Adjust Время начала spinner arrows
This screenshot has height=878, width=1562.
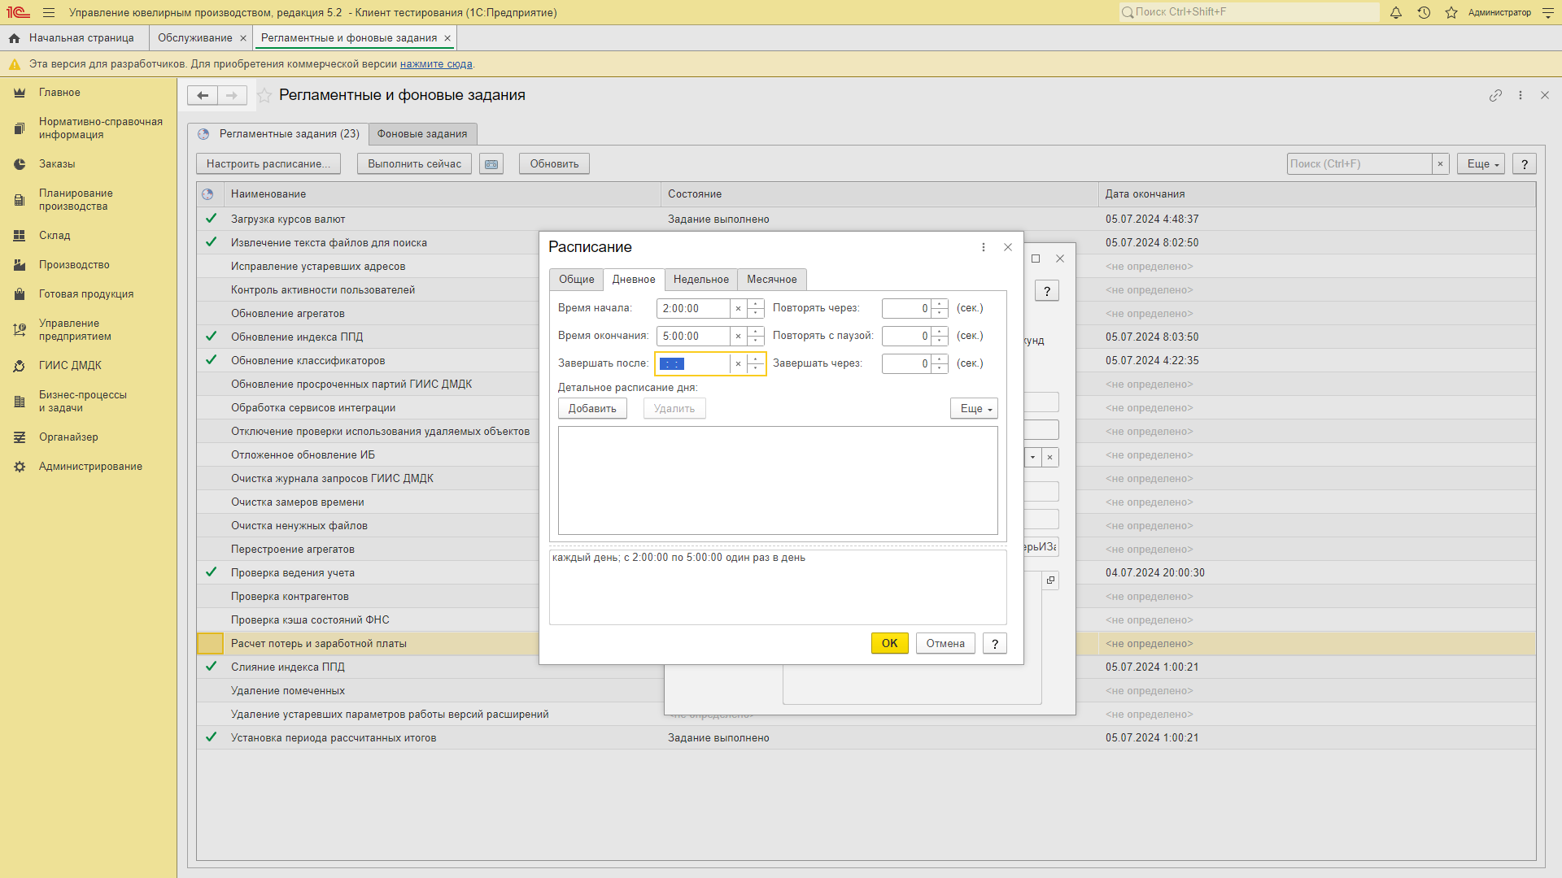pyautogui.click(x=756, y=309)
